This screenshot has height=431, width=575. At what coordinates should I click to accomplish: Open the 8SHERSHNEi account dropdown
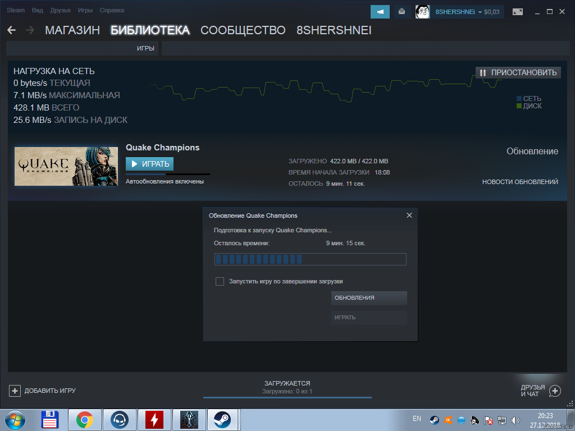tap(458, 12)
